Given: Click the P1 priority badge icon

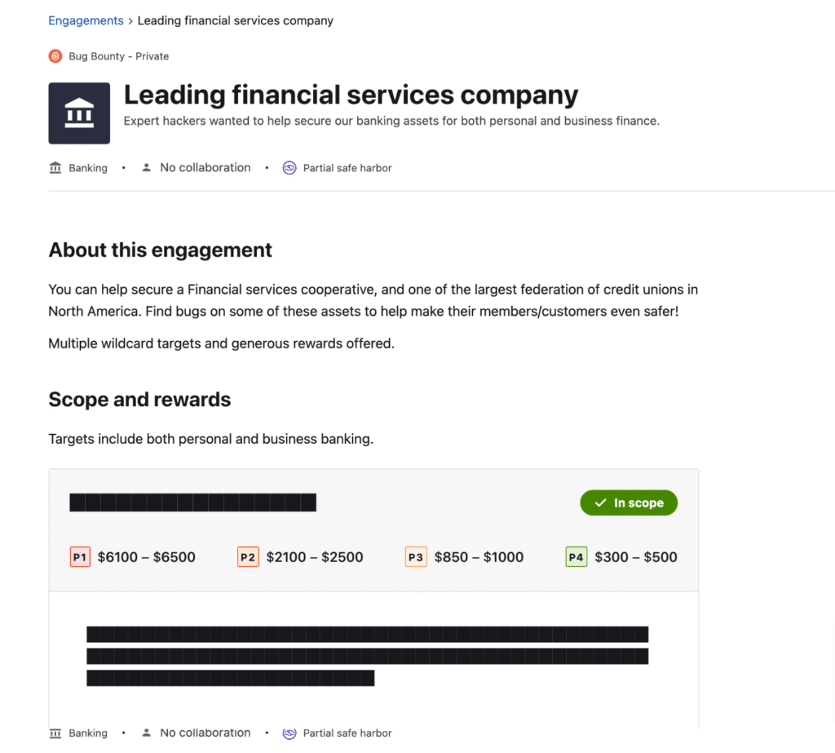Looking at the screenshot, I should point(80,557).
